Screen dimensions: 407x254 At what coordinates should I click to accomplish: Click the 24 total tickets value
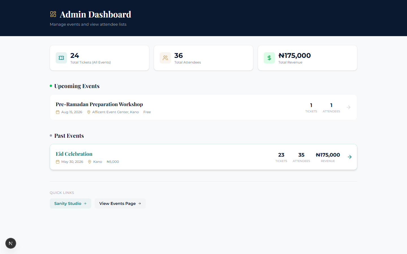point(75,55)
